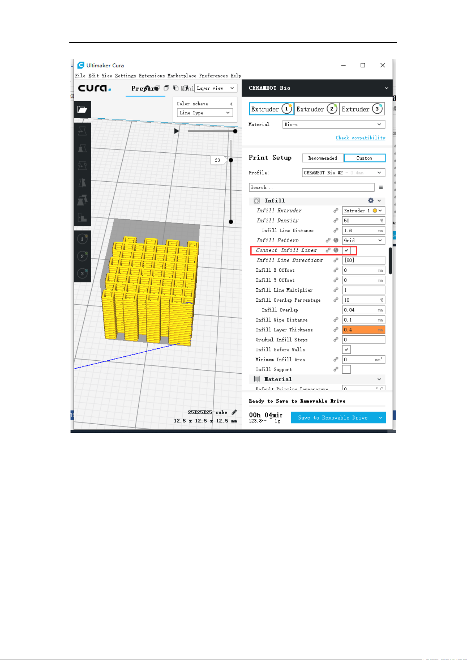The width and height of the screenshot is (467, 660).
Task: Collapse the Color scheme panel arrow
Action: (x=232, y=104)
